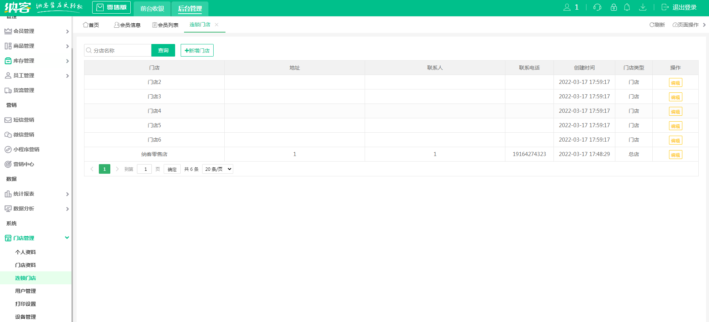Click the customer service headset icon
The width and height of the screenshot is (709, 322).
pyautogui.click(x=597, y=7)
